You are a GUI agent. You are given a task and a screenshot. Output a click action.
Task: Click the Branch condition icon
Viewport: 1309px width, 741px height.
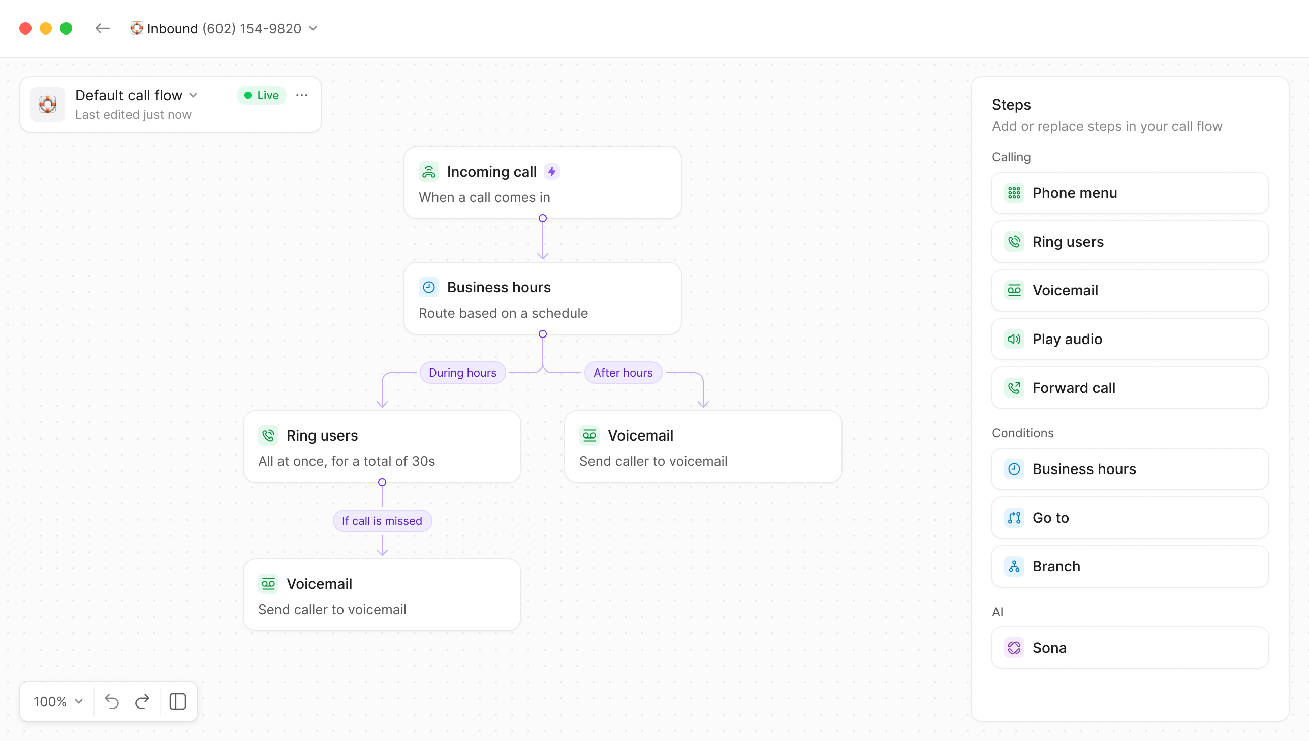(1014, 566)
